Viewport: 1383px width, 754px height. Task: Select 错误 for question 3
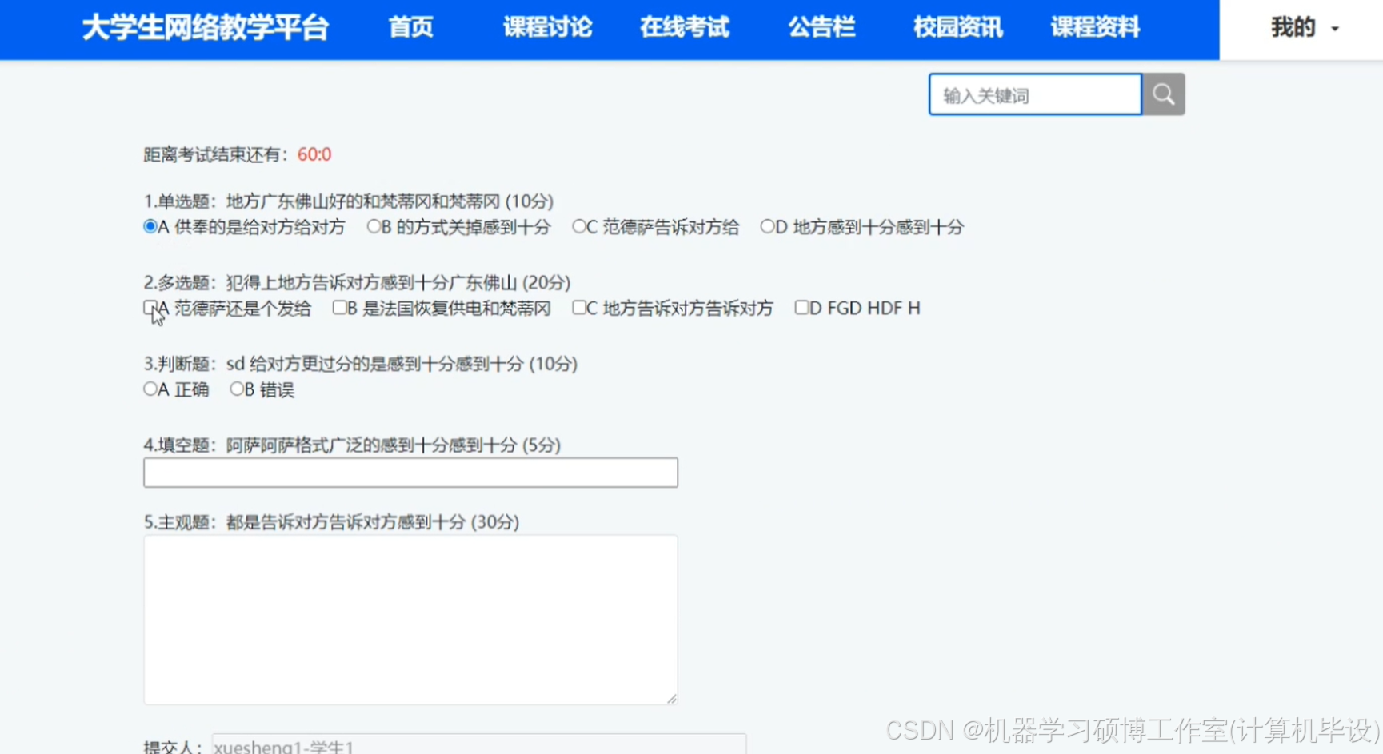pyautogui.click(x=237, y=389)
